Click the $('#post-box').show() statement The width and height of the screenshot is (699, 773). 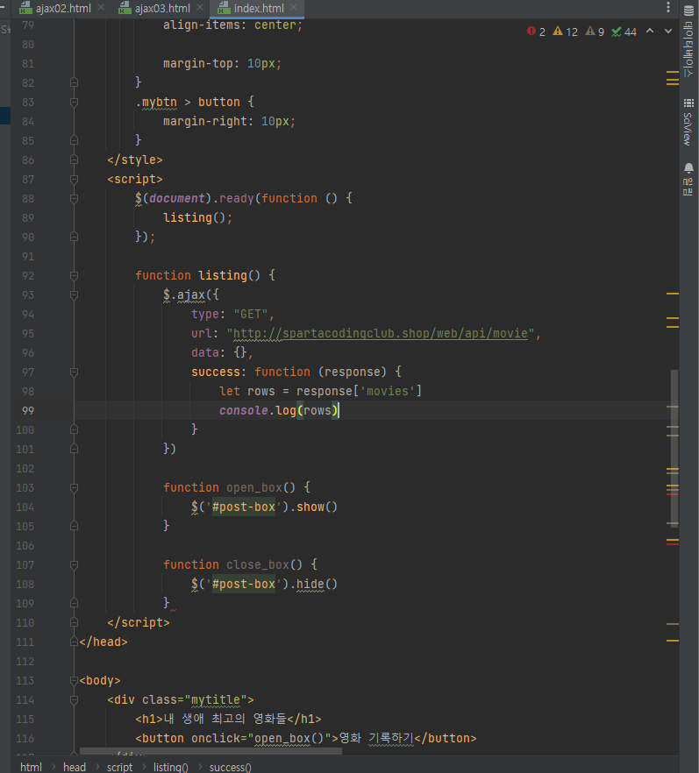click(x=264, y=507)
